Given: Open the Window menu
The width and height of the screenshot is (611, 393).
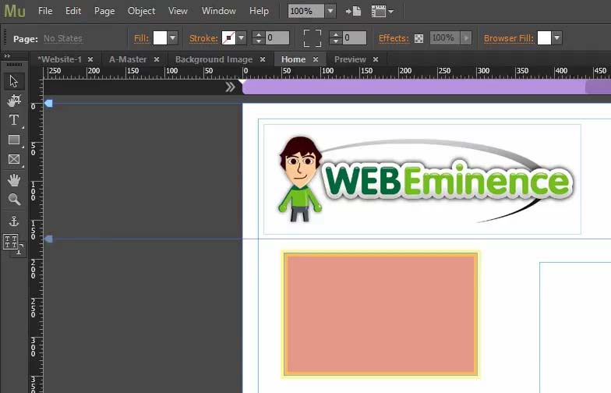Looking at the screenshot, I should click(x=218, y=11).
